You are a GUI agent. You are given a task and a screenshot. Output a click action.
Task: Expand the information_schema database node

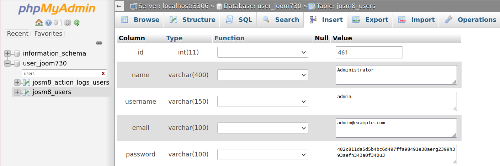click(x=7, y=53)
